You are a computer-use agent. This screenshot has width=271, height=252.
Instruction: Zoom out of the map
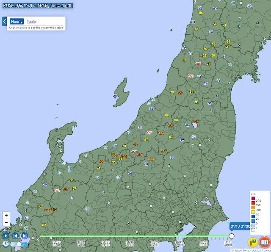coord(6,223)
